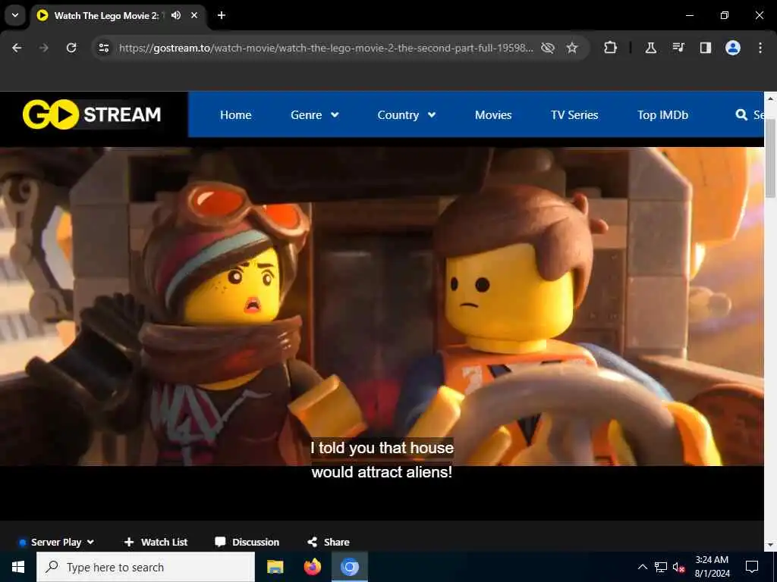Open a new browser tab

222,15
